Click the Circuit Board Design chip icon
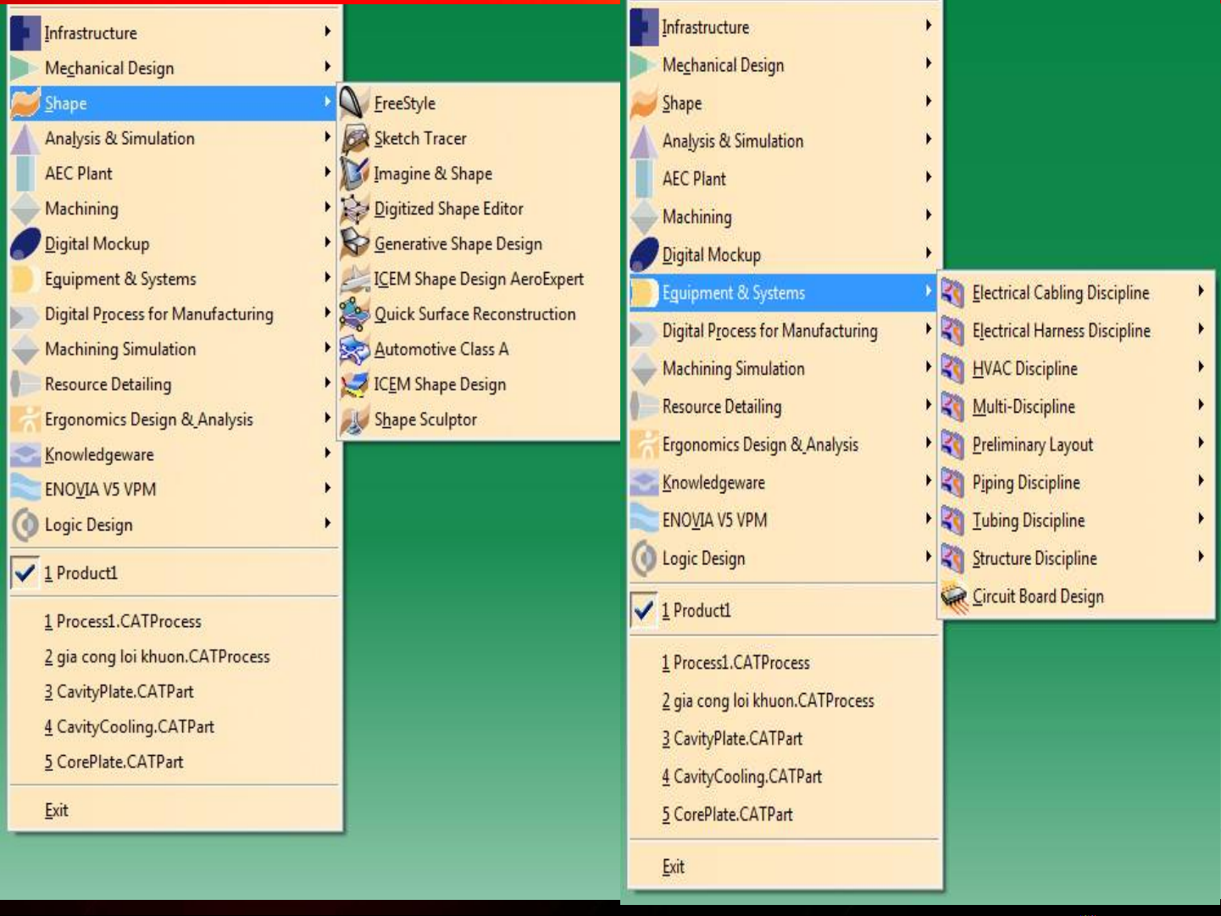 (953, 597)
